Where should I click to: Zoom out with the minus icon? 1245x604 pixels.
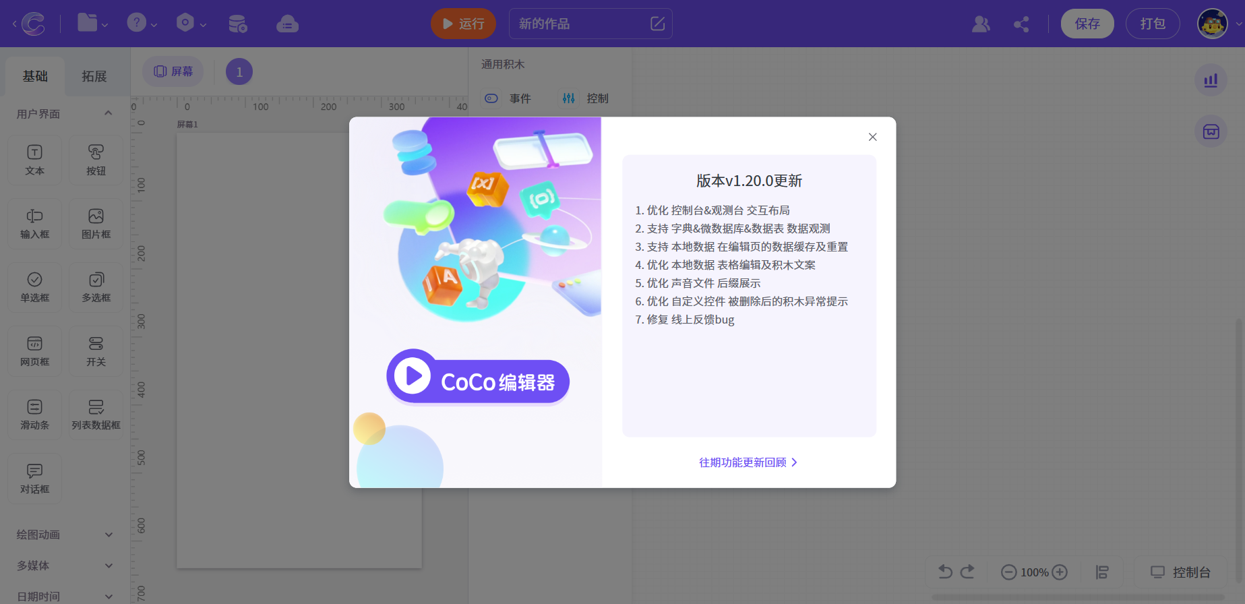click(x=1009, y=572)
